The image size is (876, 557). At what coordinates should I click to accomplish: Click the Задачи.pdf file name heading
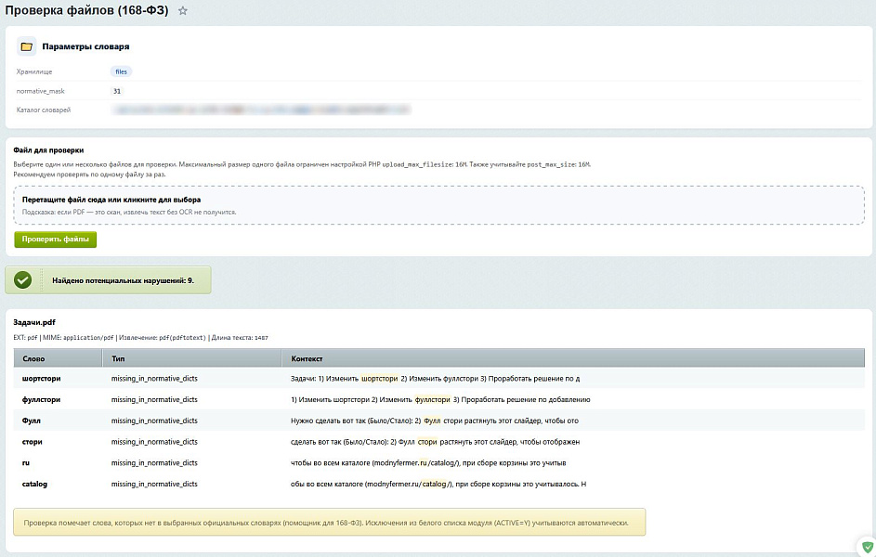35,322
